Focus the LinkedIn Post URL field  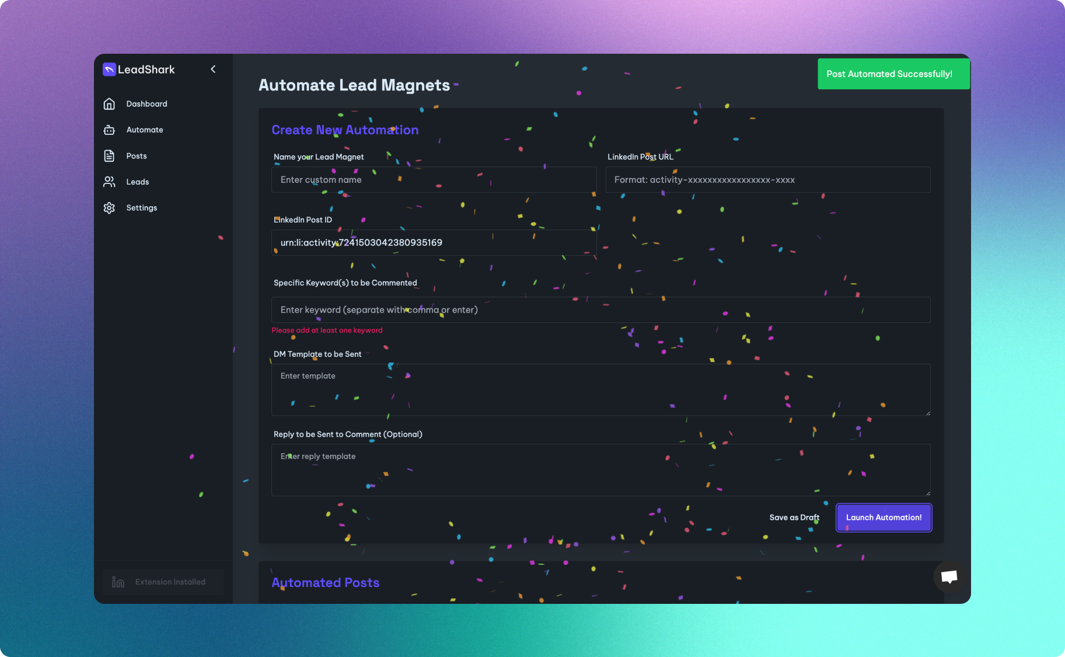click(x=767, y=179)
